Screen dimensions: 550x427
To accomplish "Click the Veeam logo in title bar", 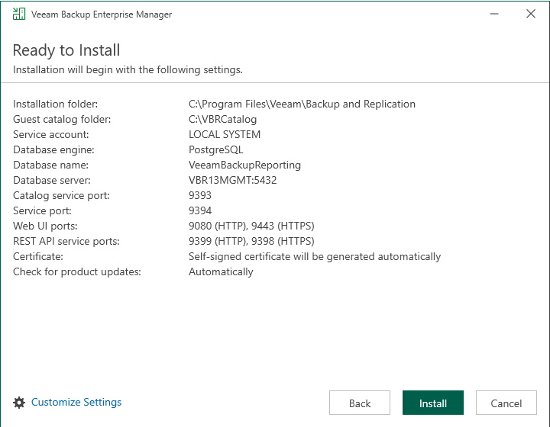I will coord(19,14).
